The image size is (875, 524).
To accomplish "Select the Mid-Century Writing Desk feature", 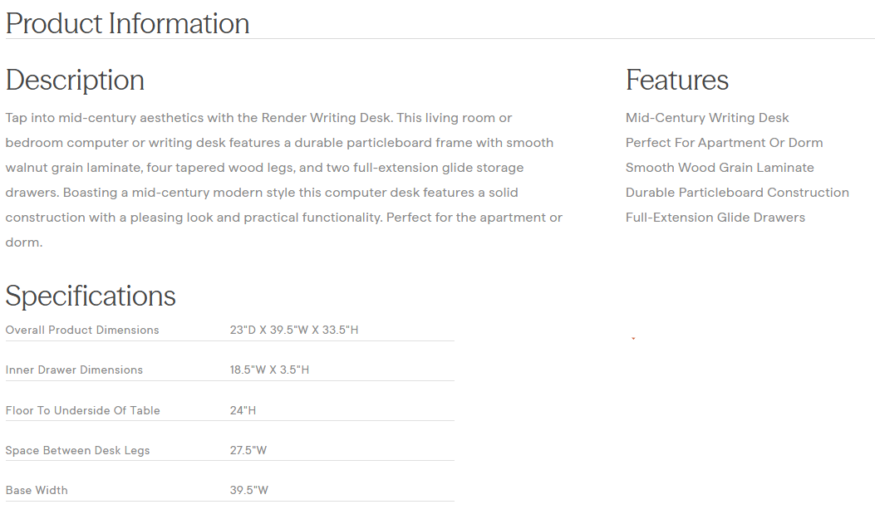I will [707, 118].
